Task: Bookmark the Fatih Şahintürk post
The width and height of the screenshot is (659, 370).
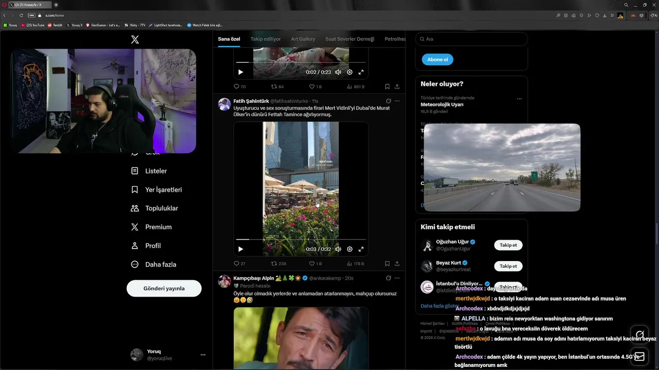Action: tap(387, 264)
